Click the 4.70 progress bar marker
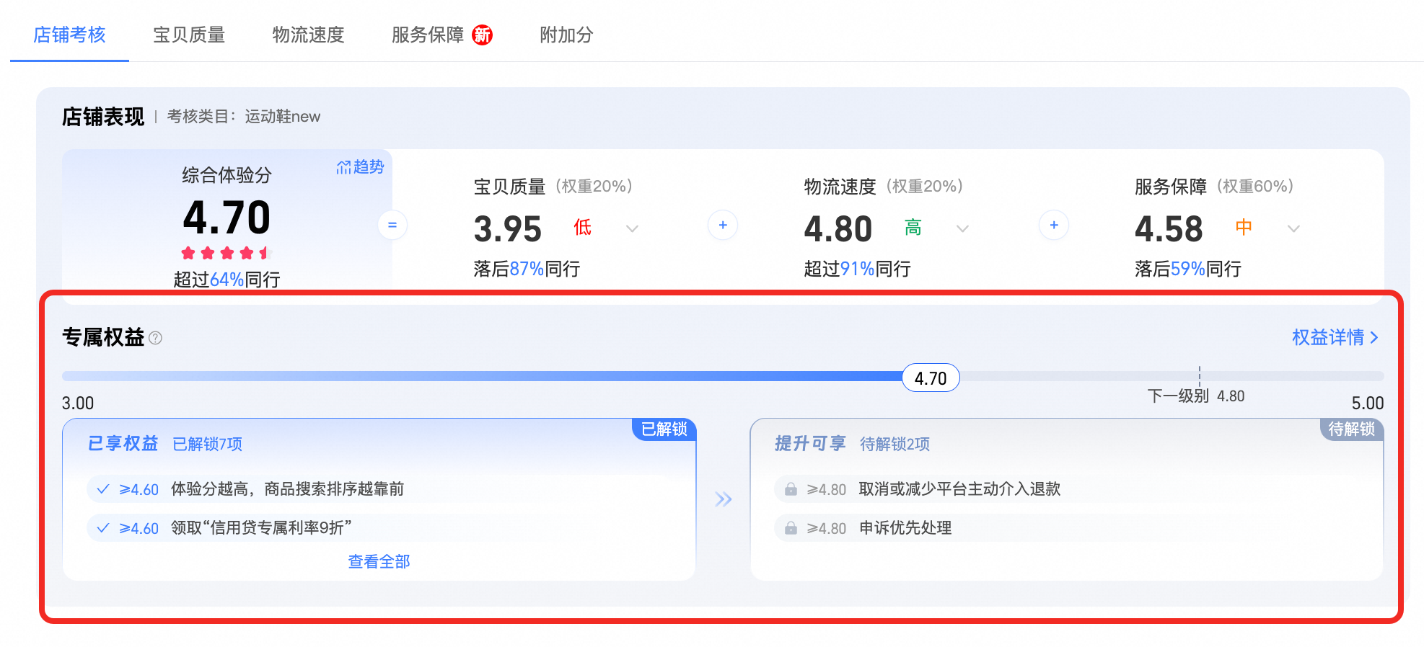Image resolution: width=1424 pixels, height=647 pixels. [x=931, y=378]
